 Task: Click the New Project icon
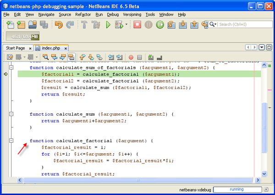click(21, 25)
